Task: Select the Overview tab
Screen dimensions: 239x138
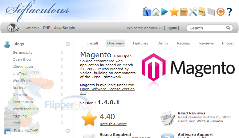Action: click(x=115, y=43)
